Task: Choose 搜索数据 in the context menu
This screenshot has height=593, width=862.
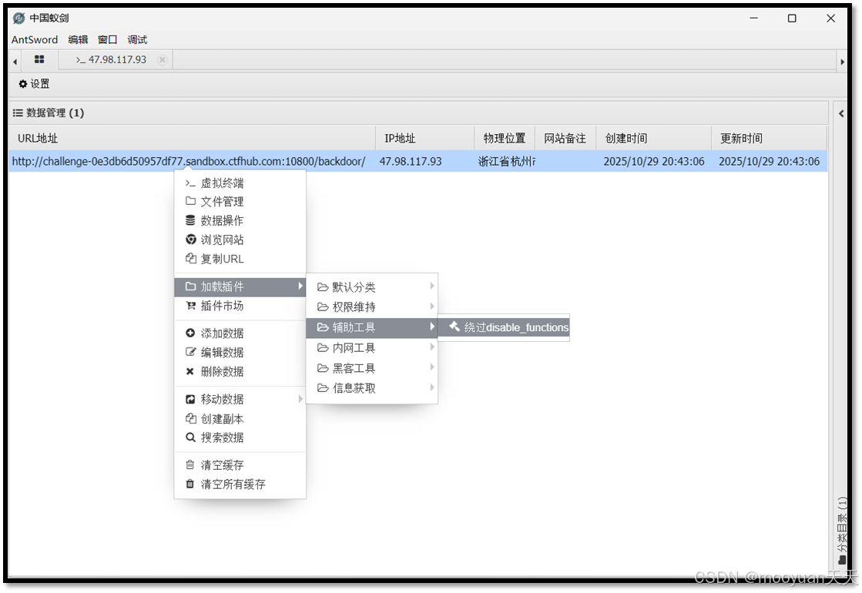Action: (x=240, y=437)
